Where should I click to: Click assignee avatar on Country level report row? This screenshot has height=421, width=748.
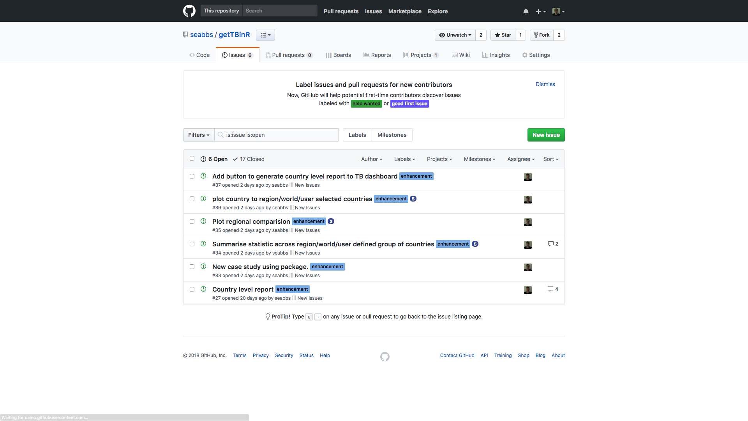coord(528,290)
